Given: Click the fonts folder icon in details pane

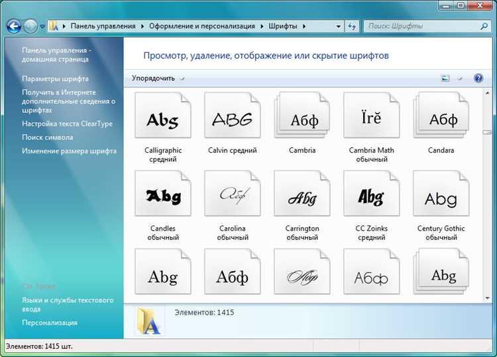Looking at the screenshot, I should point(148,321).
